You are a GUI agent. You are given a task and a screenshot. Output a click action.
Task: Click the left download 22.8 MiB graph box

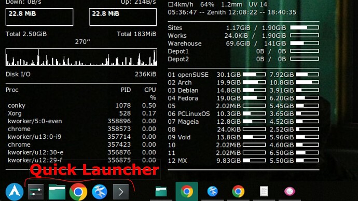click(x=39, y=17)
